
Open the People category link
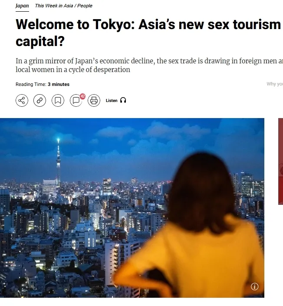click(85, 6)
